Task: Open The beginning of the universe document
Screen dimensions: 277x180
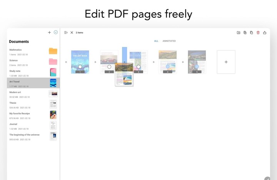Action: tap(33, 137)
